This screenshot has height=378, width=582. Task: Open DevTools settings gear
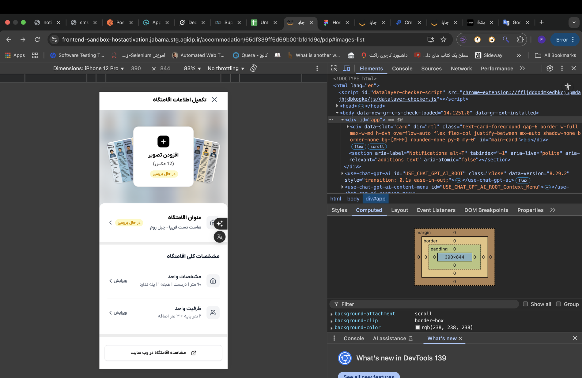[x=550, y=69]
